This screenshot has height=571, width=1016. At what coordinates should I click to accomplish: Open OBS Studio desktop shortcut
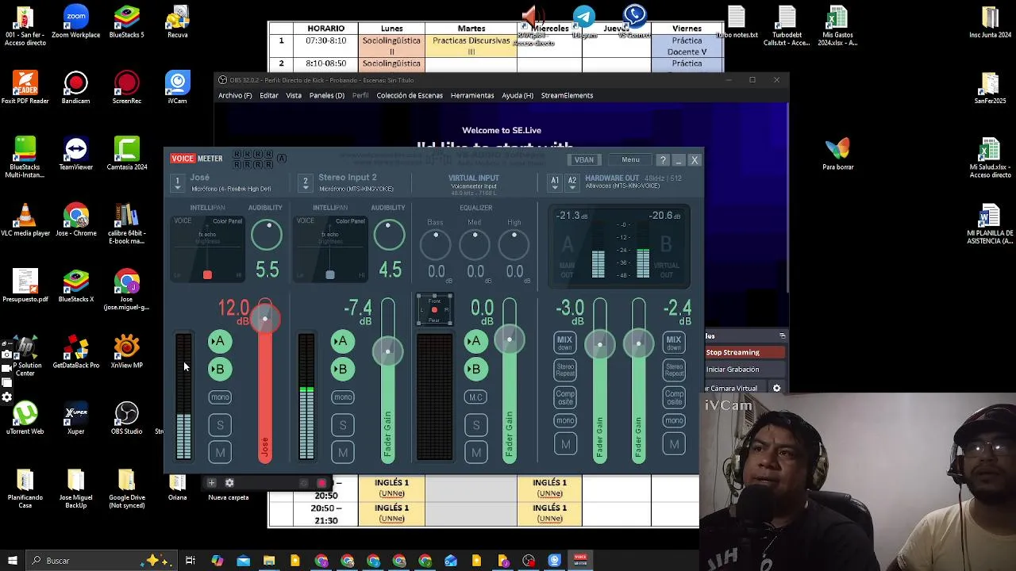[127, 418]
